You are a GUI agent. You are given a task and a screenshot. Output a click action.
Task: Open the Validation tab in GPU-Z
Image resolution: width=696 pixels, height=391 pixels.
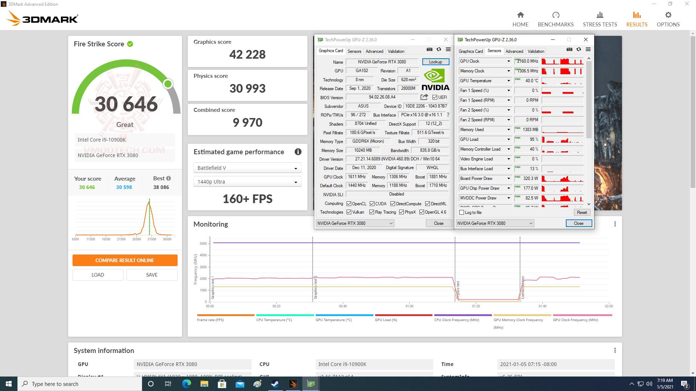(x=396, y=51)
